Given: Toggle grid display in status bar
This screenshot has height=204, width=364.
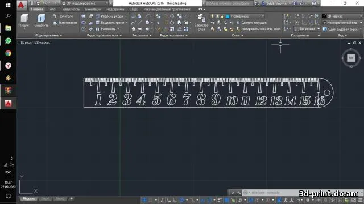Looking at the screenshot, I should (144, 200).
